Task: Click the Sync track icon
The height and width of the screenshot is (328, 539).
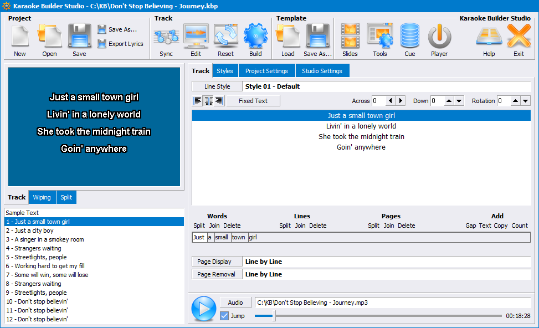Action: [x=166, y=38]
